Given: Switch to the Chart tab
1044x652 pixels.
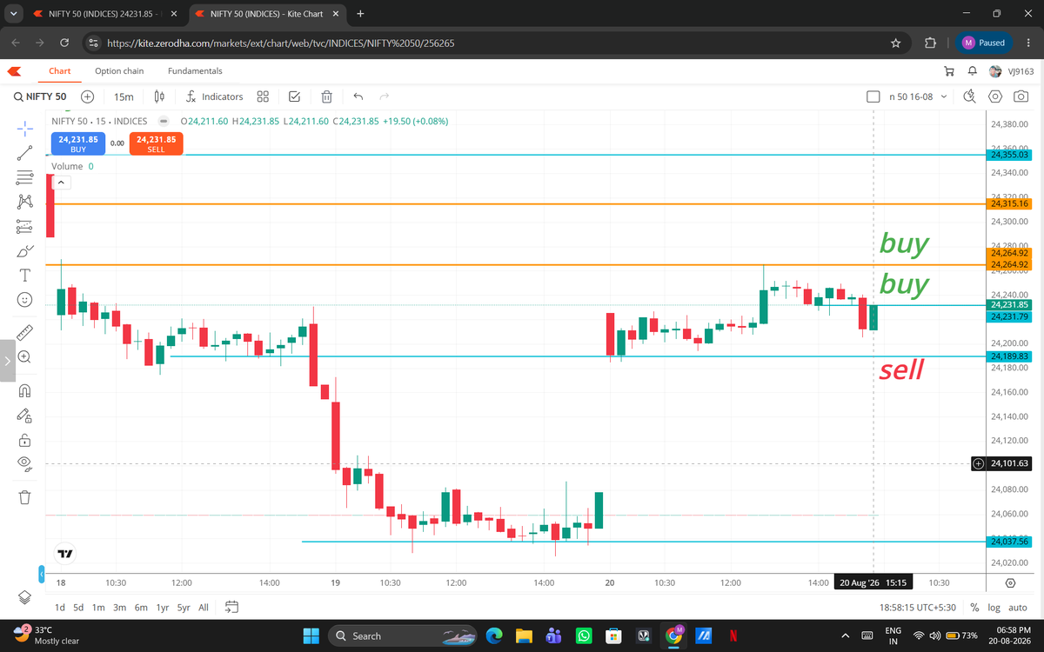Looking at the screenshot, I should click(x=60, y=71).
